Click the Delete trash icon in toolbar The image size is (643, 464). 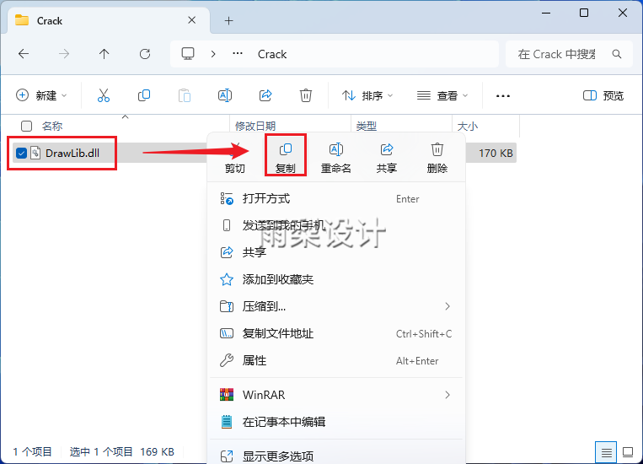click(x=306, y=95)
